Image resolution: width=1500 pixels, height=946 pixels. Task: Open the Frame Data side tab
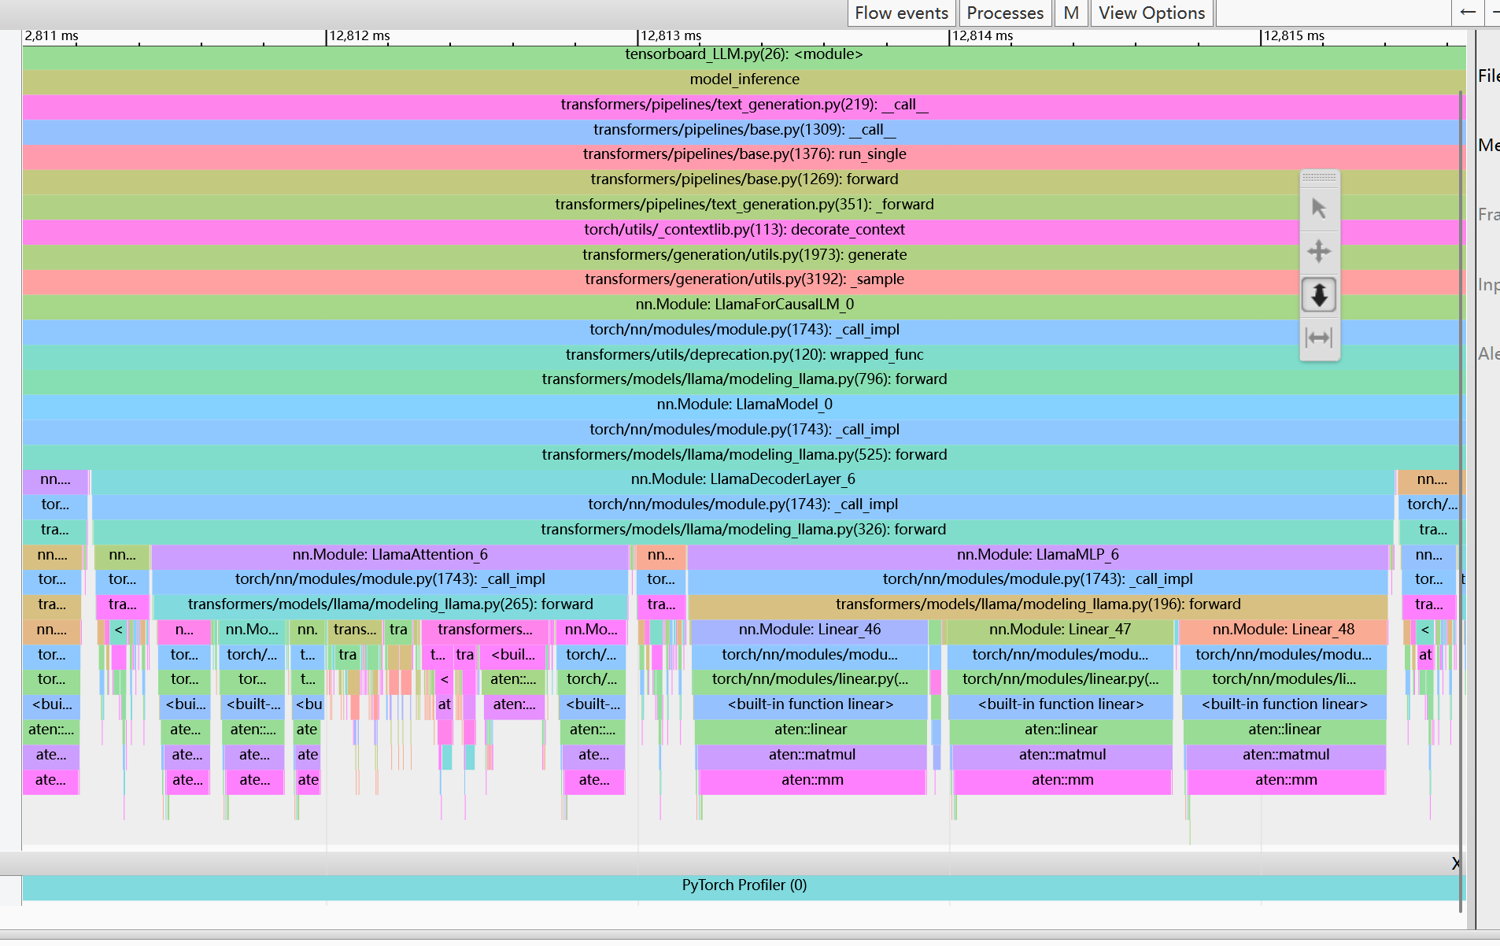coord(1488,214)
